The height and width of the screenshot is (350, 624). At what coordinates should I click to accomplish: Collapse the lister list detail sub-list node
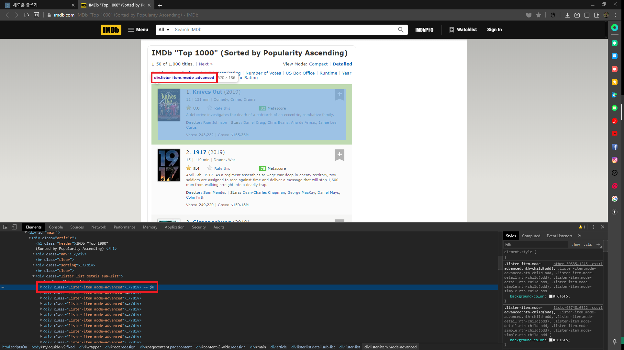(x=34, y=276)
